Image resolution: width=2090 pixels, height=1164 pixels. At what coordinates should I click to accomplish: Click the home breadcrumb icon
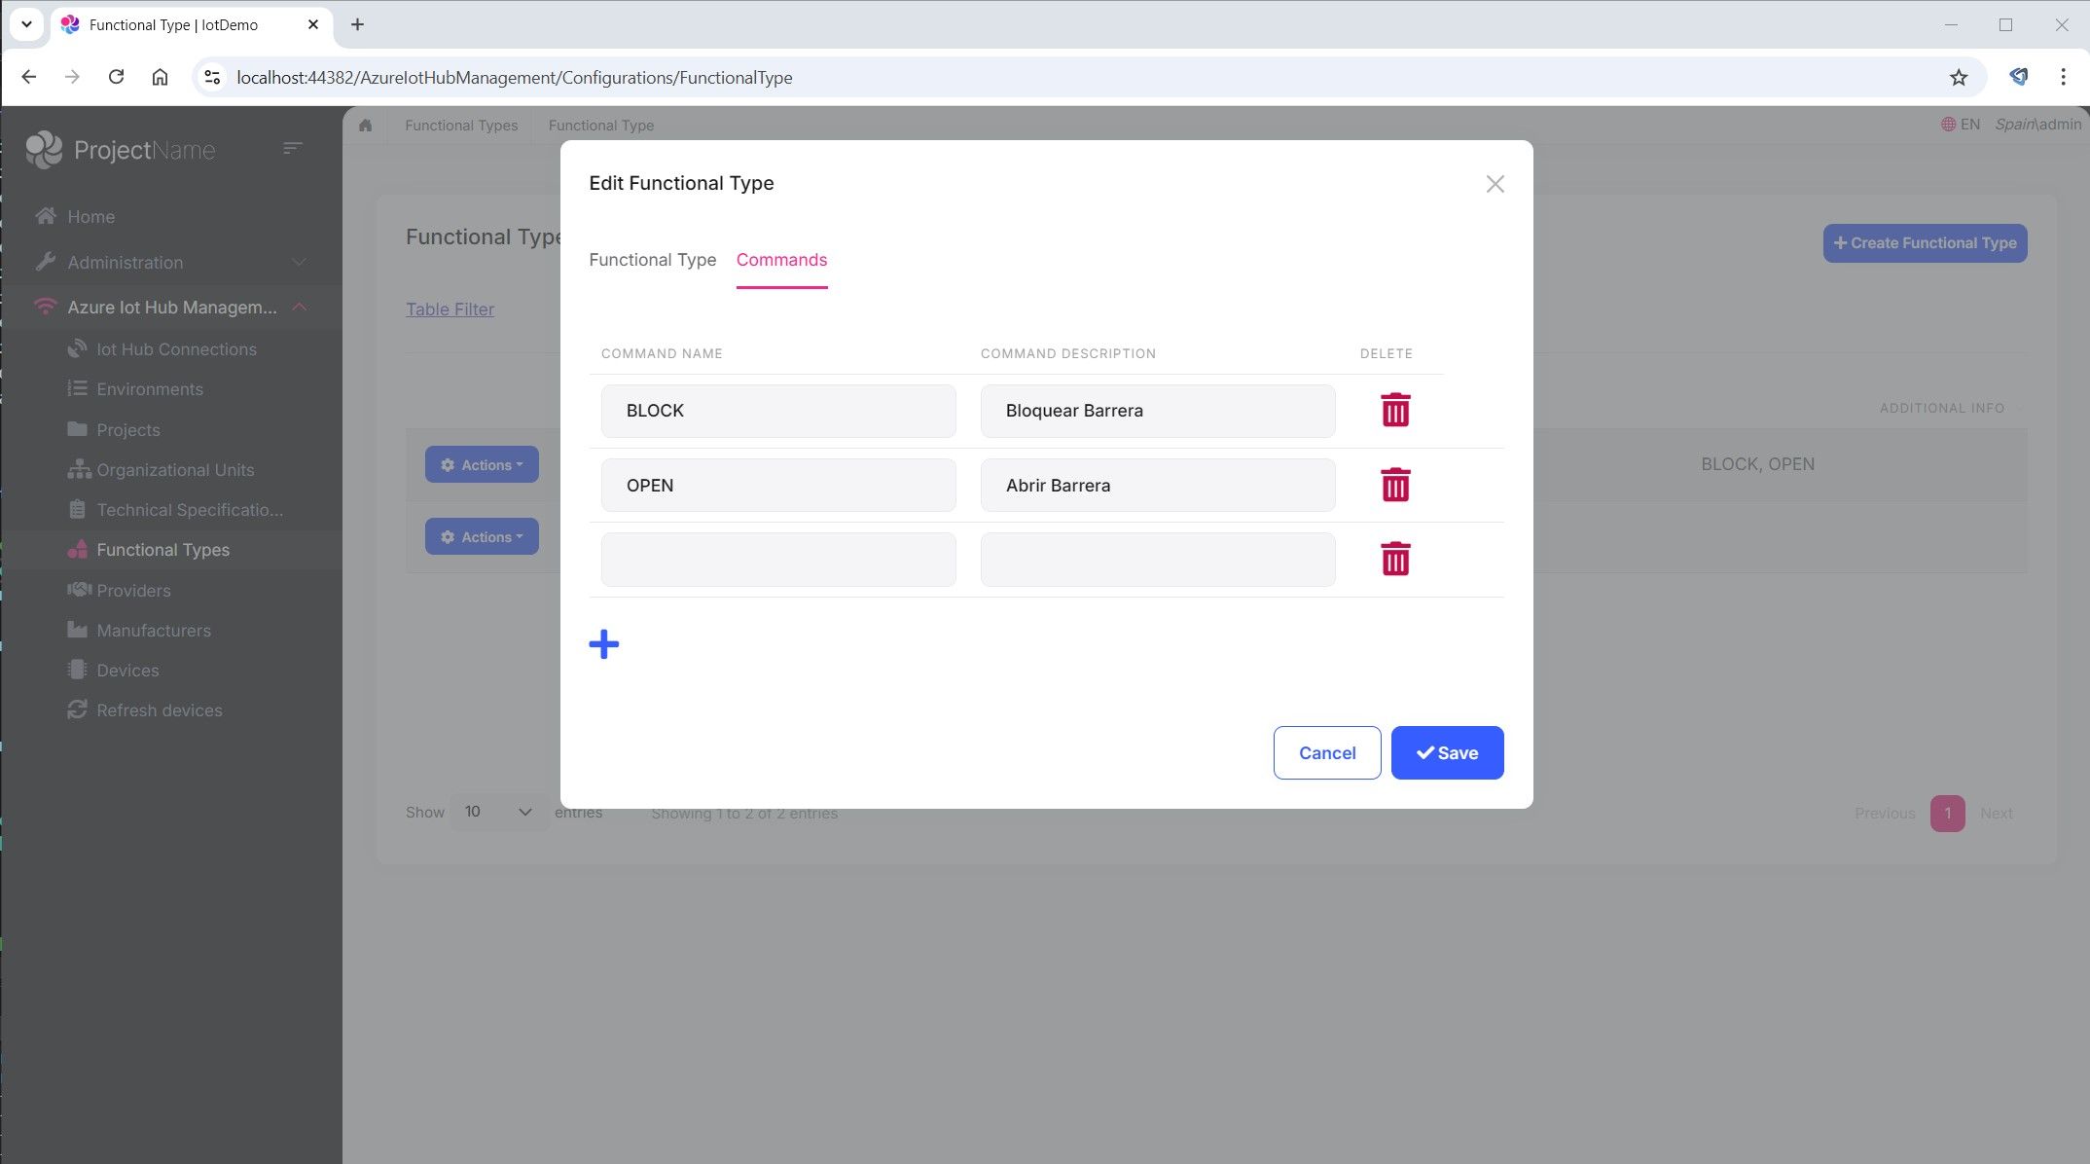[x=365, y=126]
